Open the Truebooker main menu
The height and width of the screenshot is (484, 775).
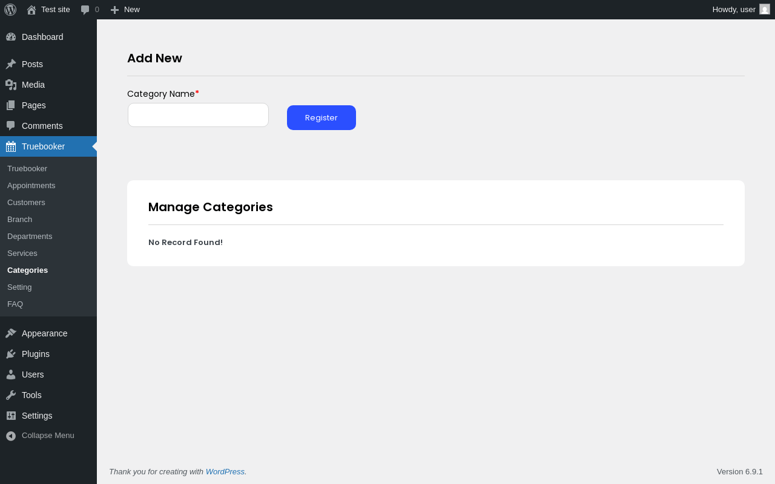[43, 146]
